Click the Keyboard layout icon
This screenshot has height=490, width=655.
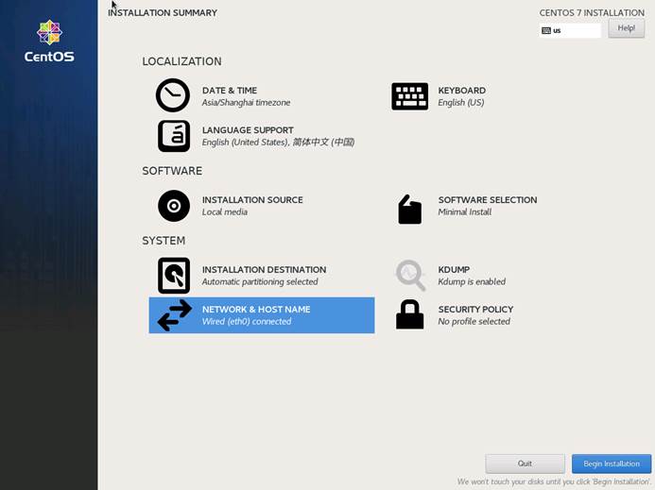(x=409, y=96)
